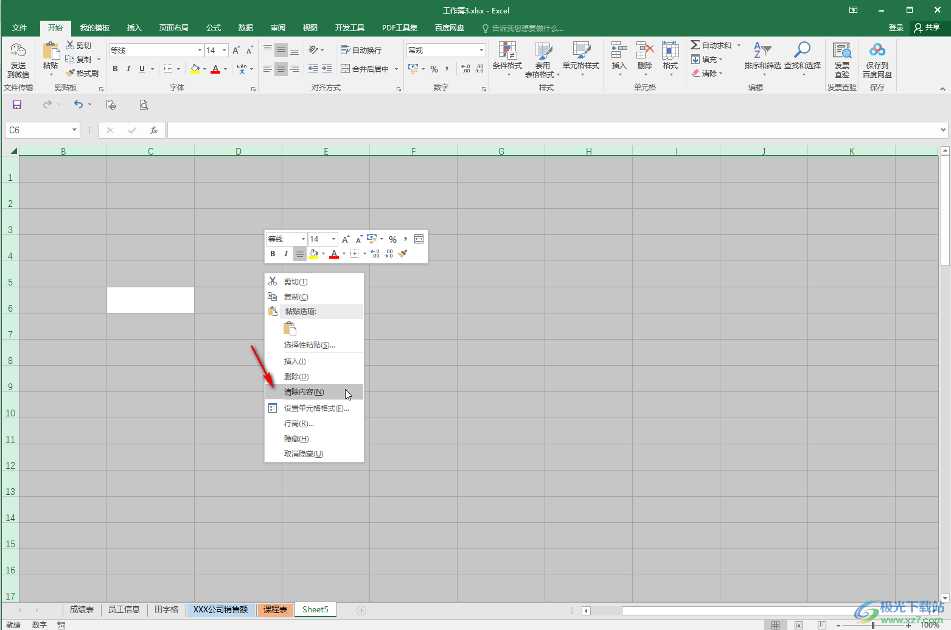Viewport: 951px width, 630px height.
Task: Choose Paste Special (选择性粘贴) in menu
Action: tap(314, 345)
